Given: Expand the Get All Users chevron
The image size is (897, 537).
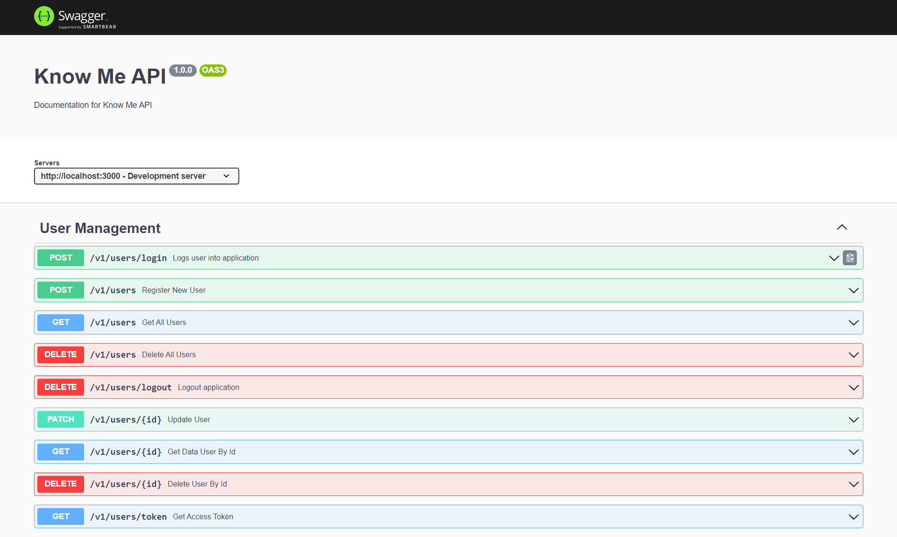Looking at the screenshot, I should 854,323.
